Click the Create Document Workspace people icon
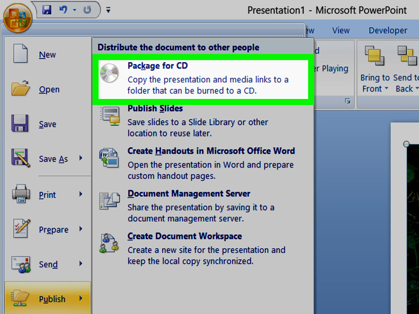Viewport: 419px width, 314px height. 109,243
